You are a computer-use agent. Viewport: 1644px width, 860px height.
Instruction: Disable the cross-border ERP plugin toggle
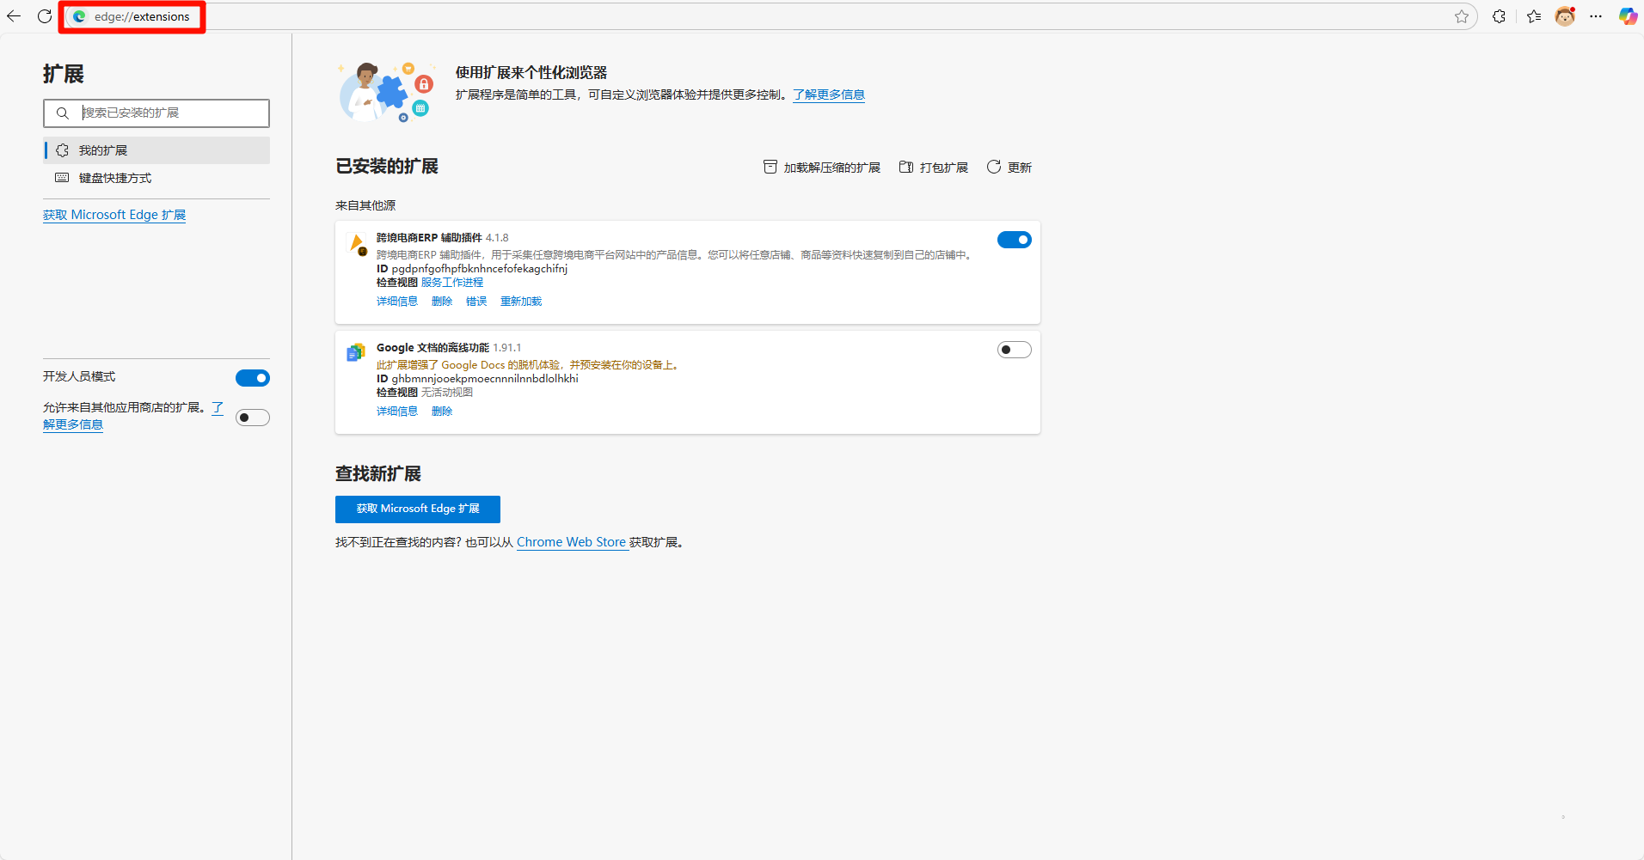(1015, 240)
